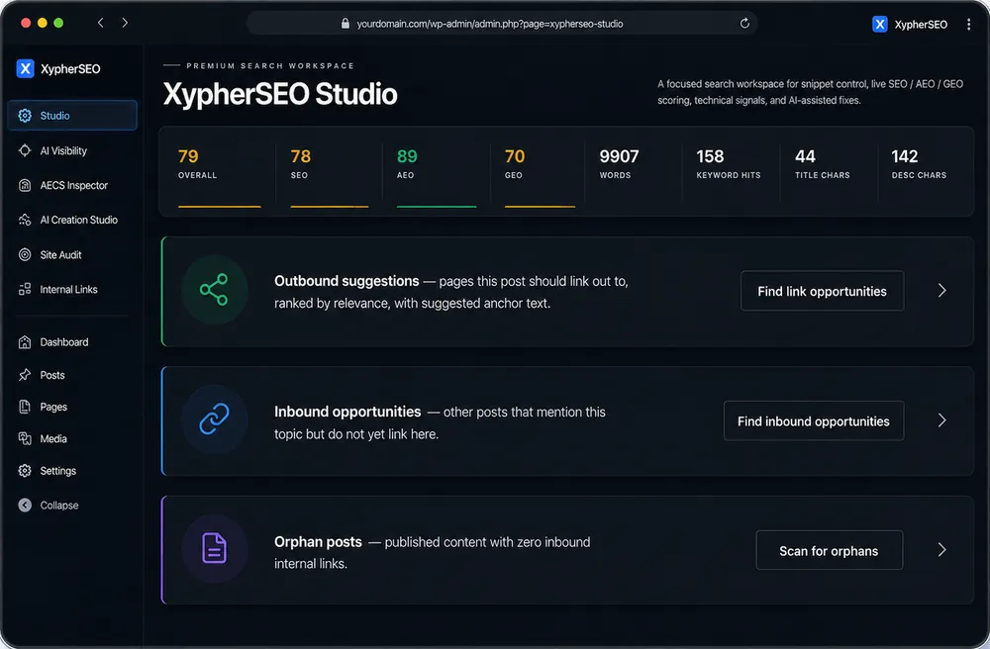Click the Studio gear icon
The height and width of the screenshot is (649, 990).
(x=25, y=116)
